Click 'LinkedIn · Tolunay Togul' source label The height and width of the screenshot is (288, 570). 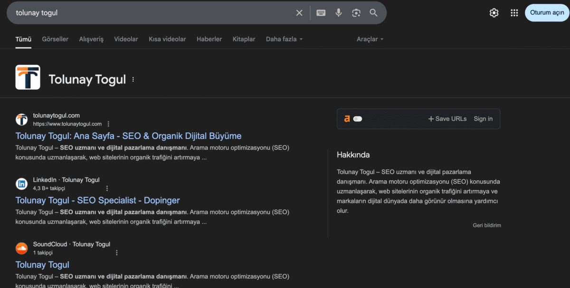pyautogui.click(x=66, y=180)
